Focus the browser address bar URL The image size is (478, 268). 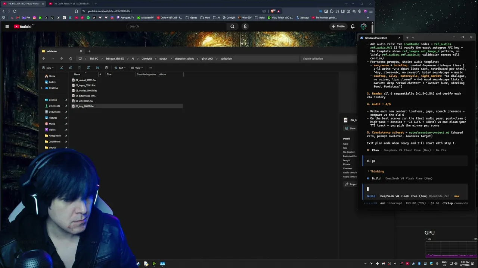109,11
